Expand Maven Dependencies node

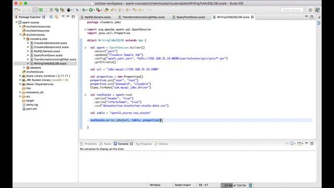[20, 84]
